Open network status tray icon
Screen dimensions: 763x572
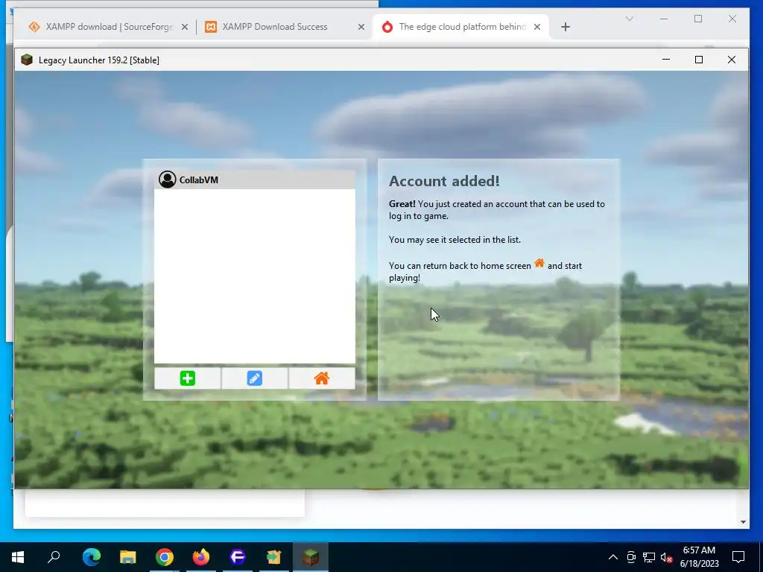649,557
